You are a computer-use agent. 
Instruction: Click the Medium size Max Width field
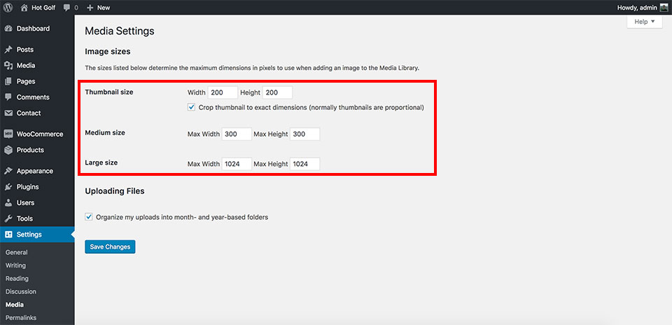tap(237, 134)
